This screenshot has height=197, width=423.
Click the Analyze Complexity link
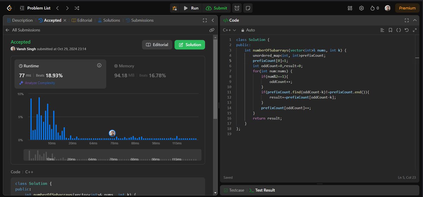[x=37, y=83]
